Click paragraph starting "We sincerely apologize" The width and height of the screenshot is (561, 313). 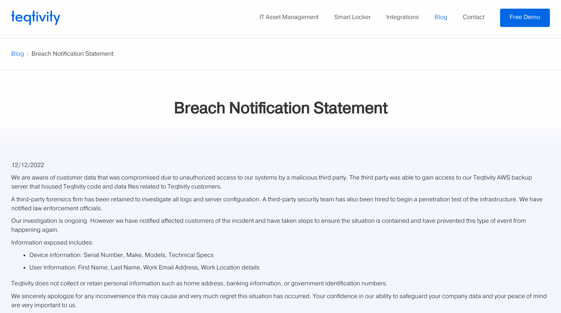[x=279, y=301]
